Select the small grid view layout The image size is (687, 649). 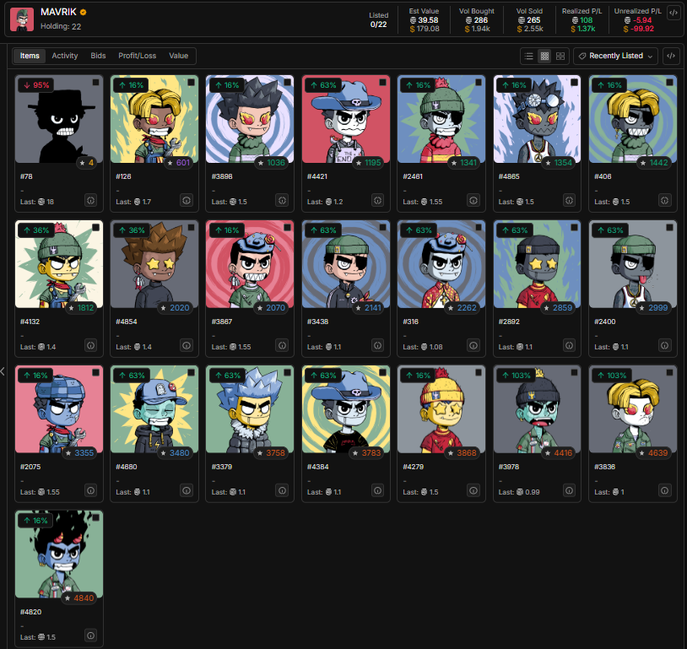[544, 56]
